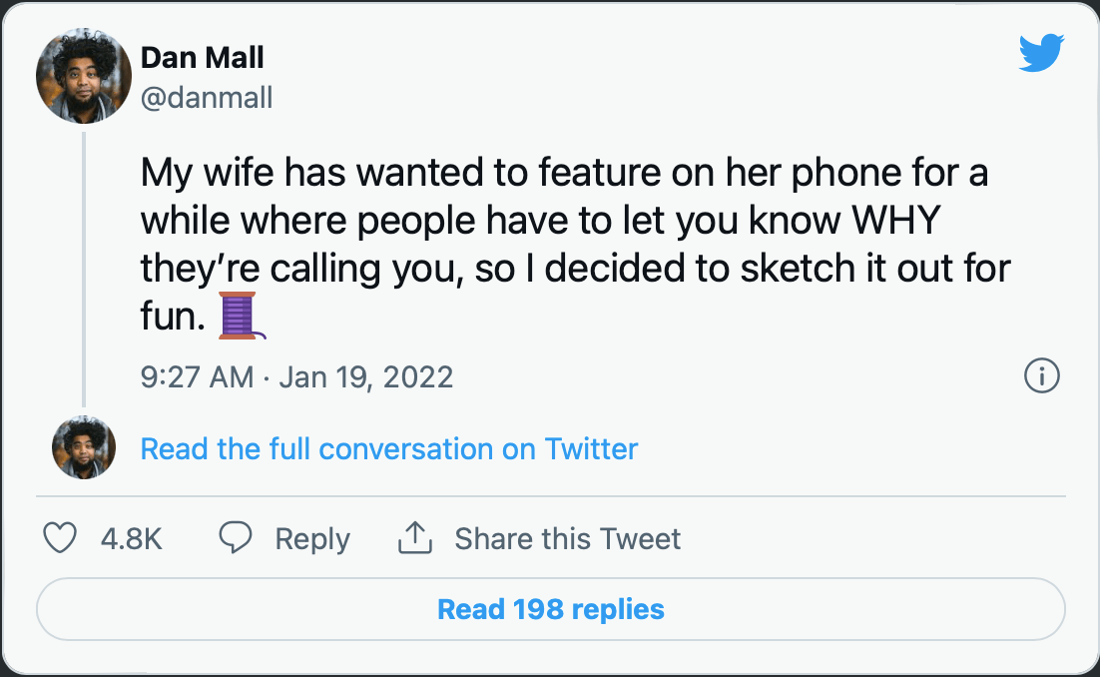Click the tweet body text
This screenshot has height=677, width=1100.
(575, 244)
